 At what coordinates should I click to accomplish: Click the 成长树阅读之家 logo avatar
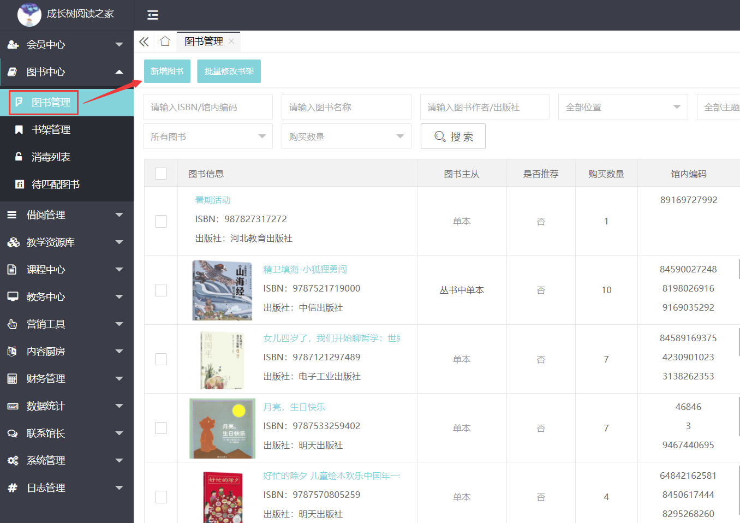[29, 14]
